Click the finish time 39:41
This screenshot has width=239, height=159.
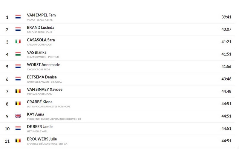click(226, 17)
